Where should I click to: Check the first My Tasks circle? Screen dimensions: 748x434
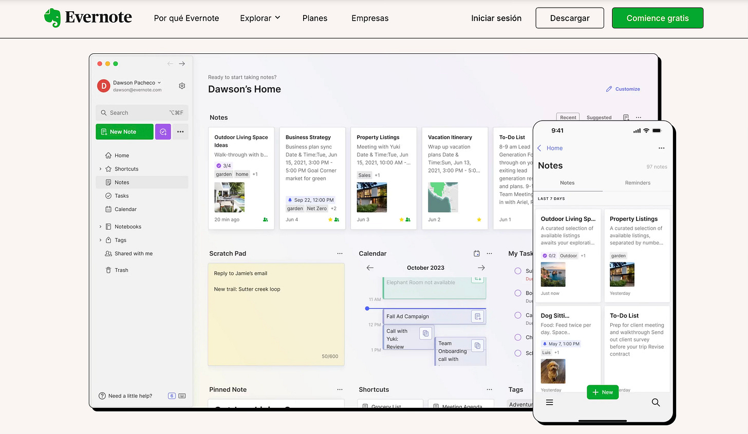tap(518, 271)
